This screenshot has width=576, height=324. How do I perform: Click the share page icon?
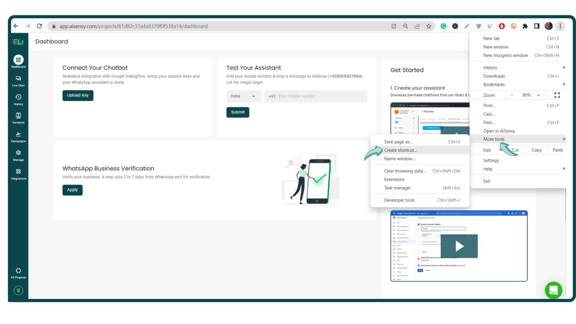417,26
